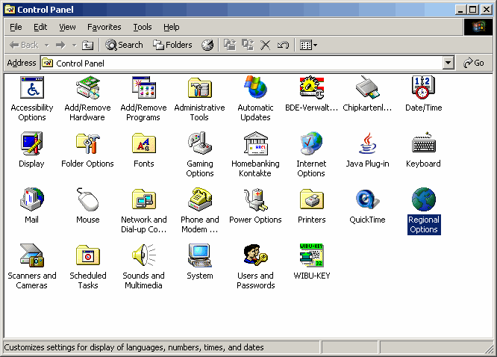Open the WIBU-KEY control panel item
This screenshot has width=497, height=357.
coord(311,256)
